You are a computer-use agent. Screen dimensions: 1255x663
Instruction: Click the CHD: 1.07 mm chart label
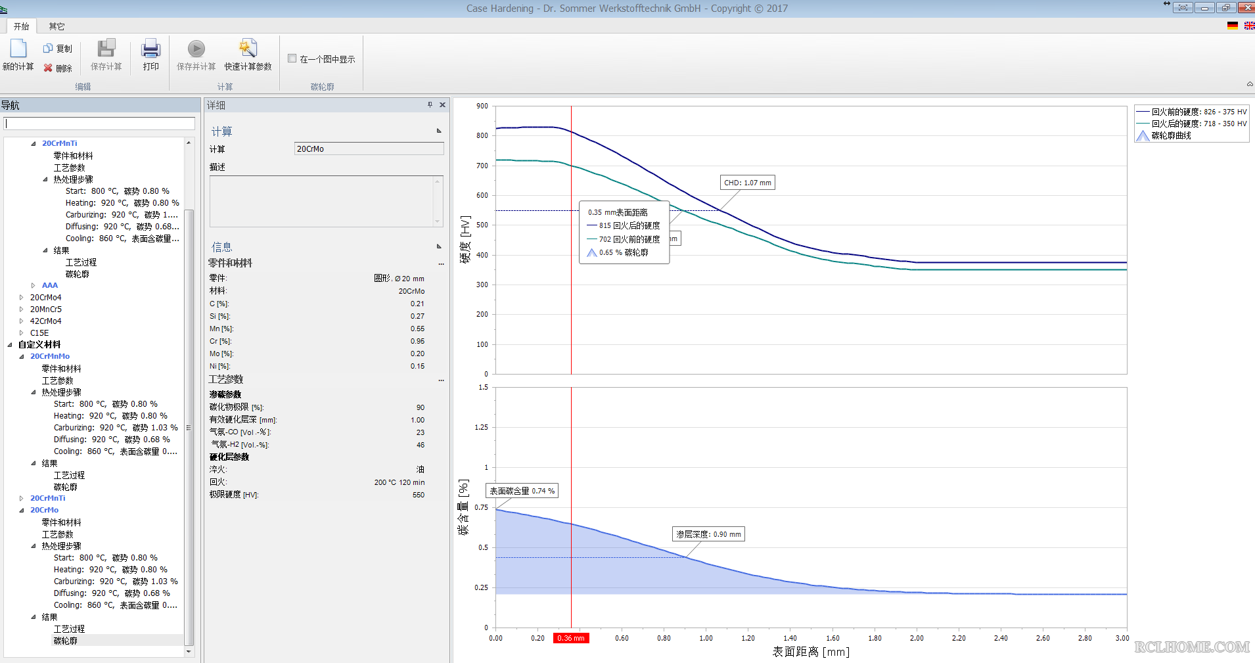tap(748, 183)
